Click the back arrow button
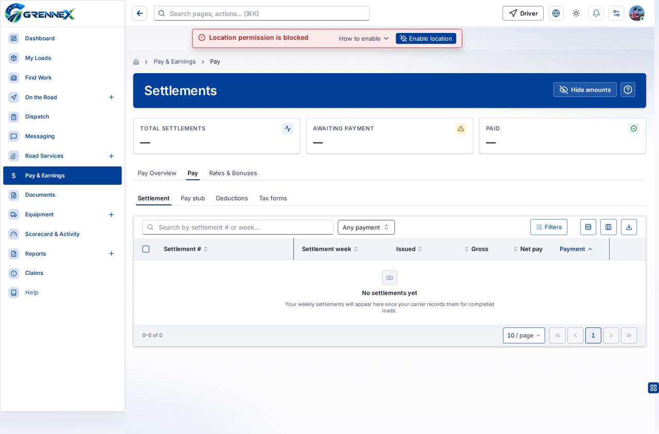The height and width of the screenshot is (434, 659). click(x=140, y=13)
